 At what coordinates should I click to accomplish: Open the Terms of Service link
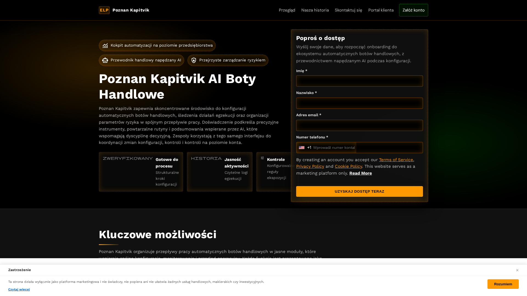(x=396, y=160)
